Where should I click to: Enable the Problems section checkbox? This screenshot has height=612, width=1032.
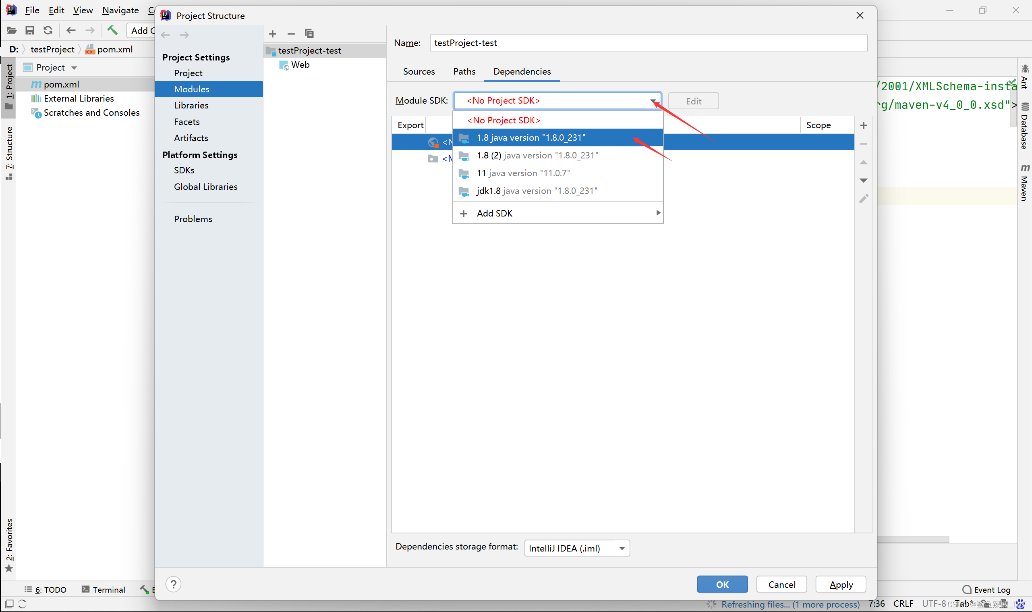(193, 219)
